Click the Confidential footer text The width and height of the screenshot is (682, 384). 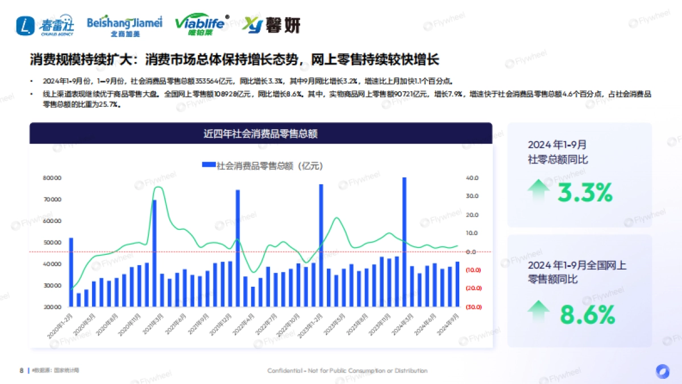[347, 370]
